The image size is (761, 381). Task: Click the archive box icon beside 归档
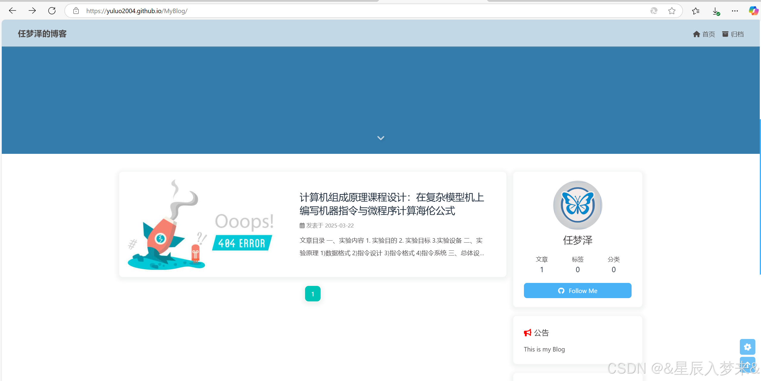tap(725, 34)
